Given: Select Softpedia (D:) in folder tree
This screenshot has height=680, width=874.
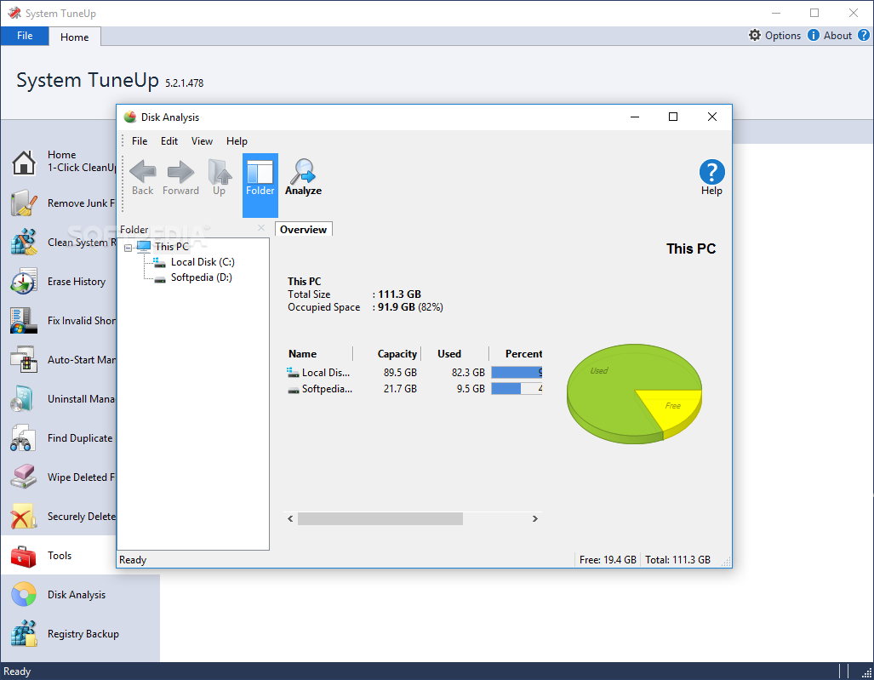Looking at the screenshot, I should tap(201, 277).
